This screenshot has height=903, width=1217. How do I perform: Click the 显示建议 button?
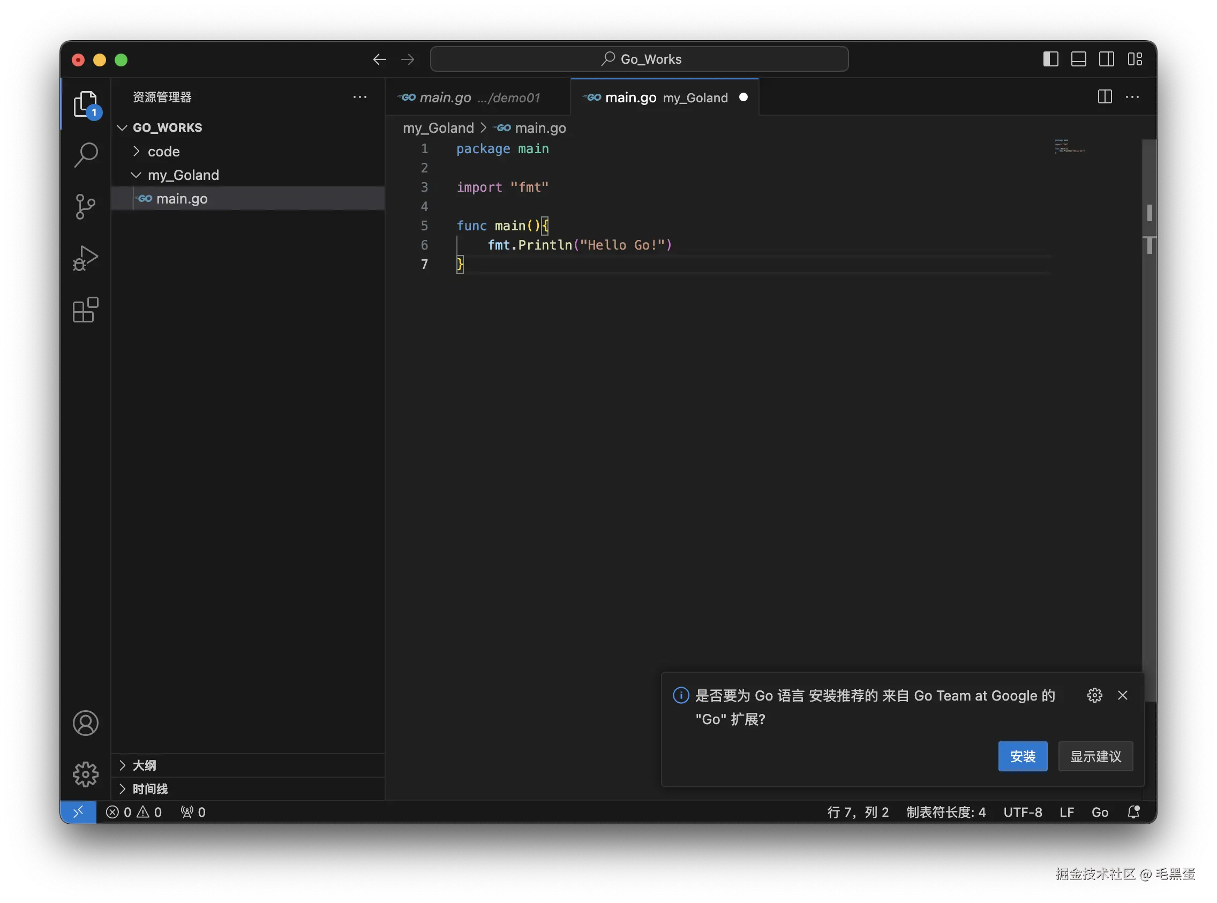click(1095, 756)
